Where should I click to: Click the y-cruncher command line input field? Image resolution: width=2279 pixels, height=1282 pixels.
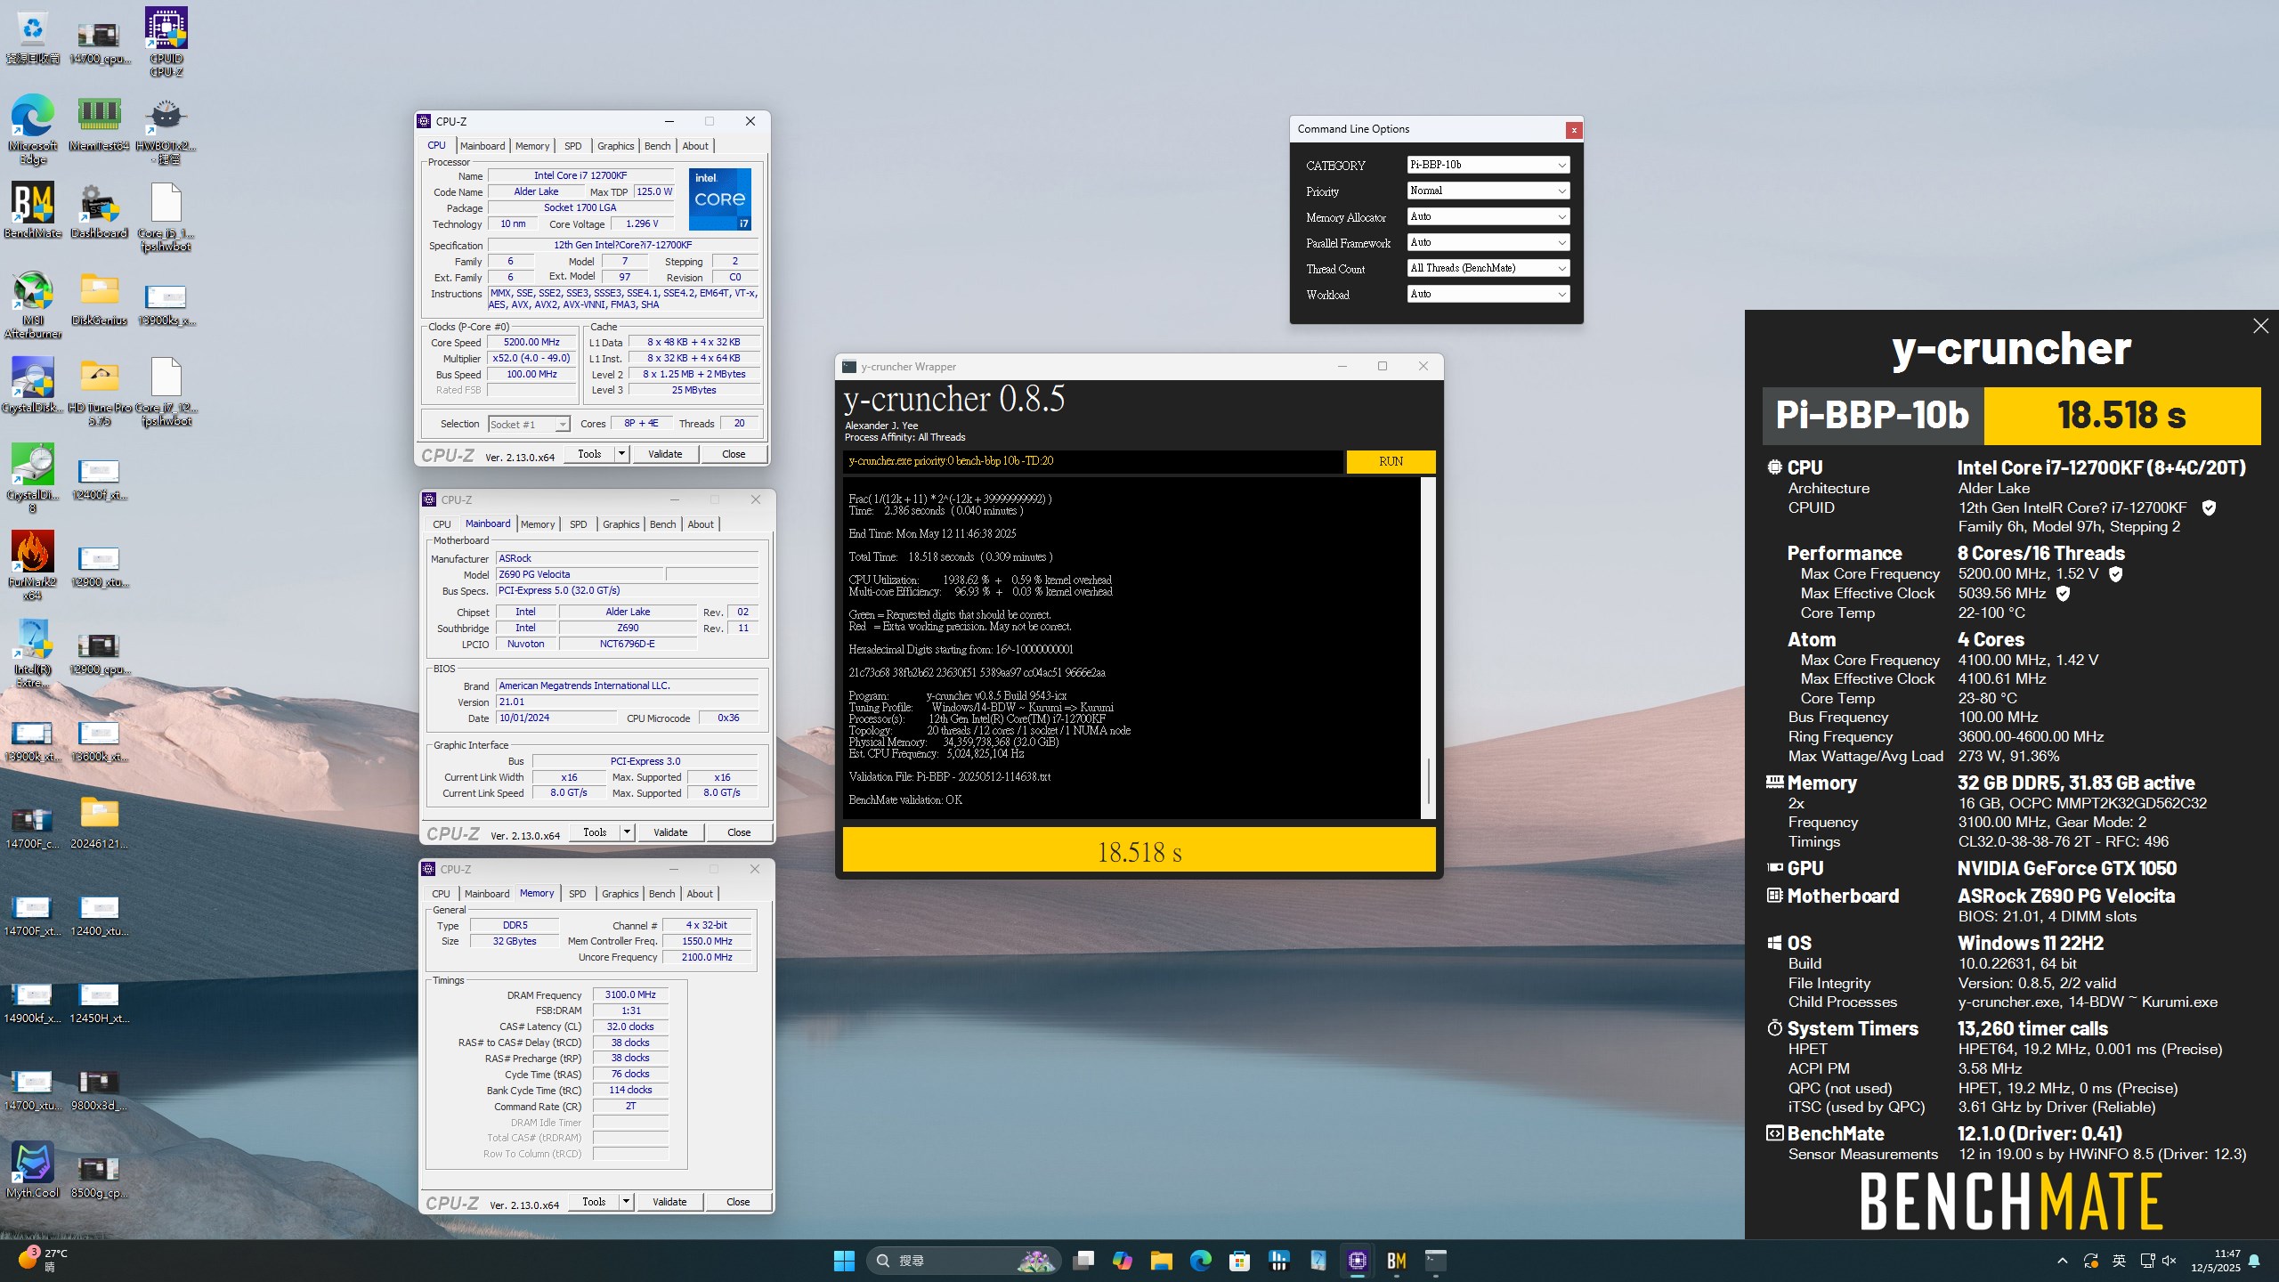[1092, 461]
